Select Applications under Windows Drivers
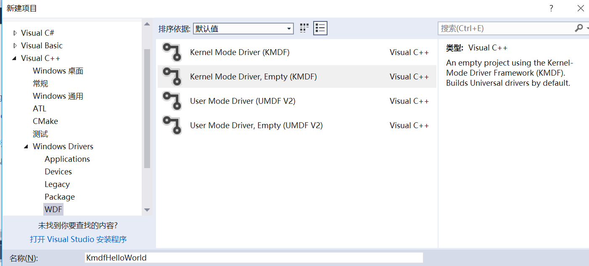This screenshot has width=589, height=266. pos(67,159)
